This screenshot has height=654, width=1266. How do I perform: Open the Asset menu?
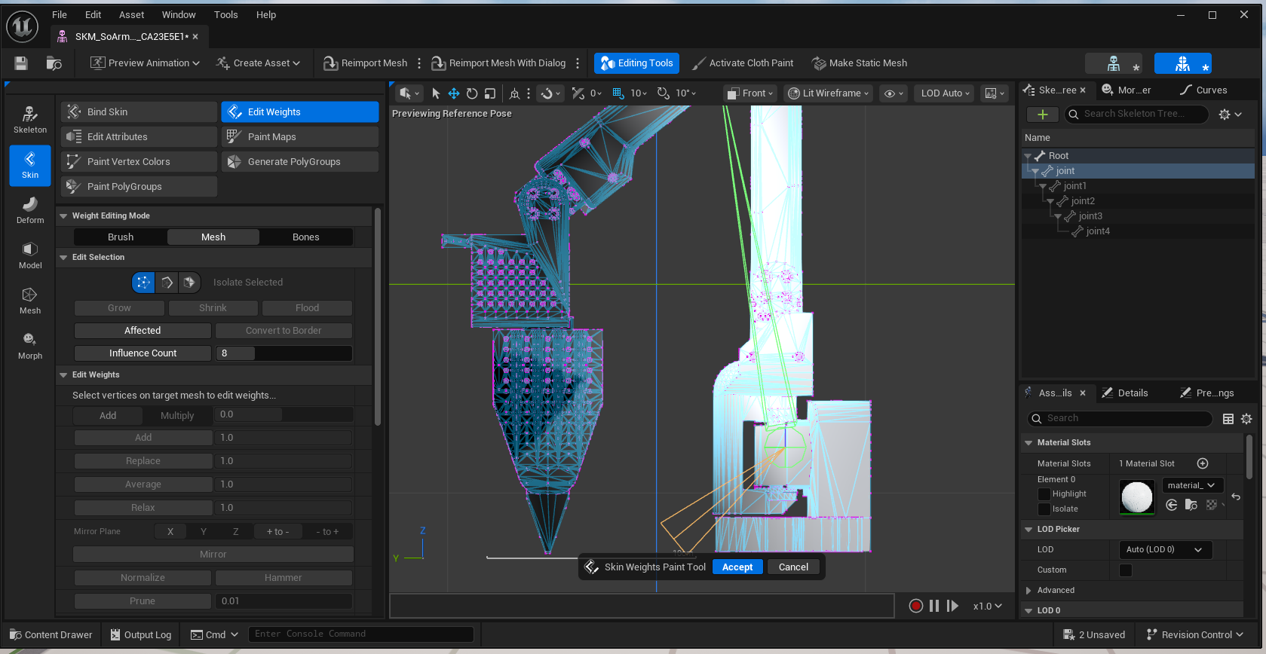pos(131,14)
